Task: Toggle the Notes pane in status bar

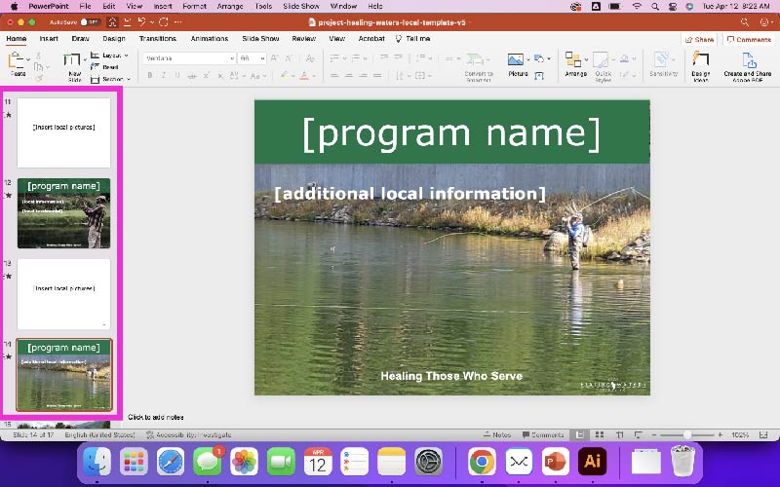Action: point(497,434)
